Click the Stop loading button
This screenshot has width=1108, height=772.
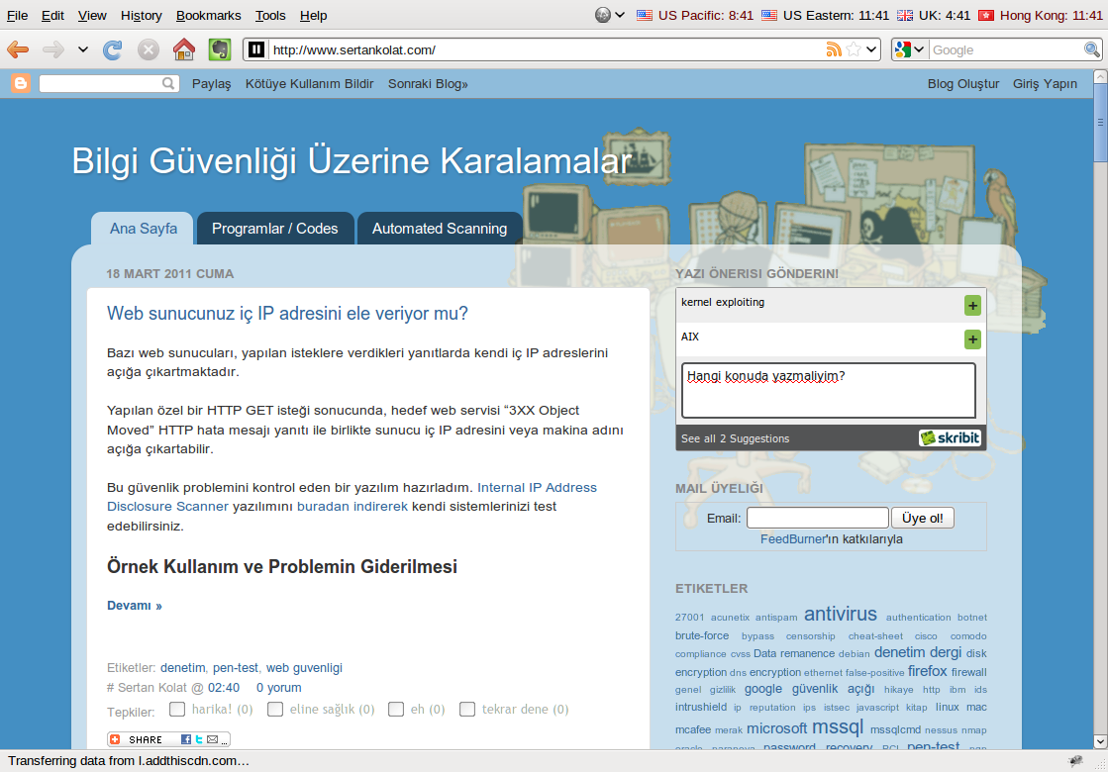click(148, 49)
